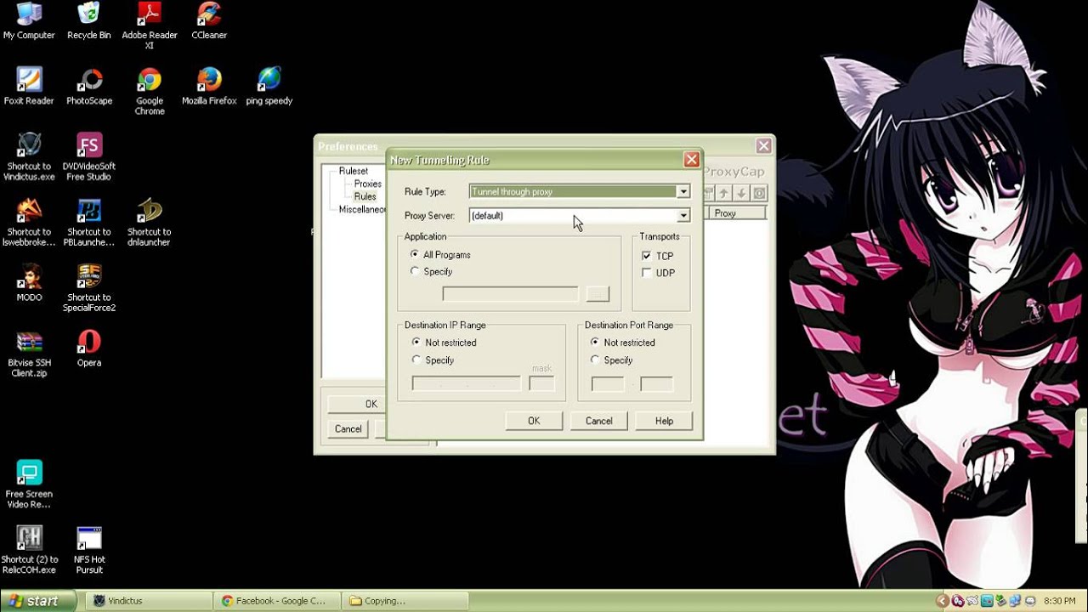Click move rule down arrow in Preferences
This screenshot has width=1088, height=612.
[742, 194]
